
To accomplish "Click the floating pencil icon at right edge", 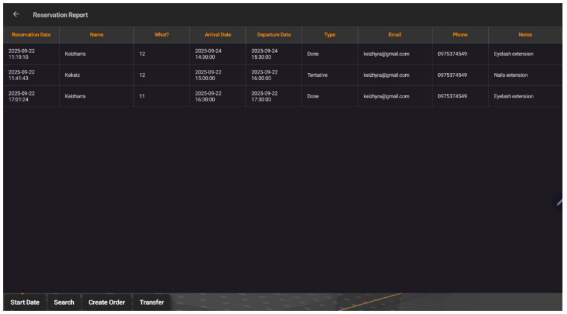I will point(559,202).
